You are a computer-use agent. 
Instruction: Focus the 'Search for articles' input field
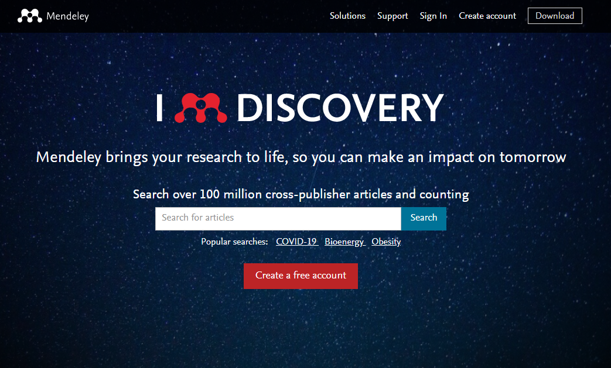[278, 218]
